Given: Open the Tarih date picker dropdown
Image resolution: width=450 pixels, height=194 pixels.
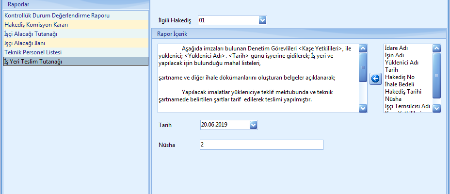Looking at the screenshot, I should coord(253,125).
